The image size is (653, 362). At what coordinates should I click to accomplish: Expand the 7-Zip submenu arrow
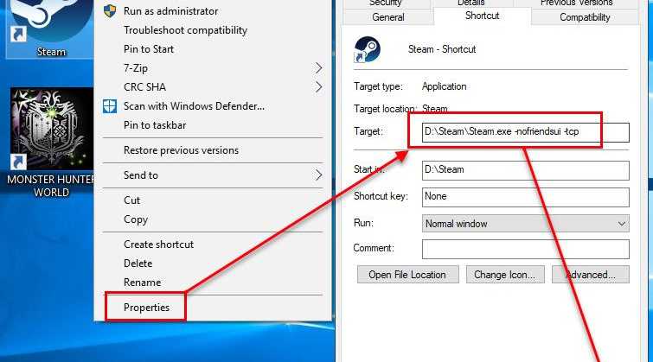click(318, 68)
